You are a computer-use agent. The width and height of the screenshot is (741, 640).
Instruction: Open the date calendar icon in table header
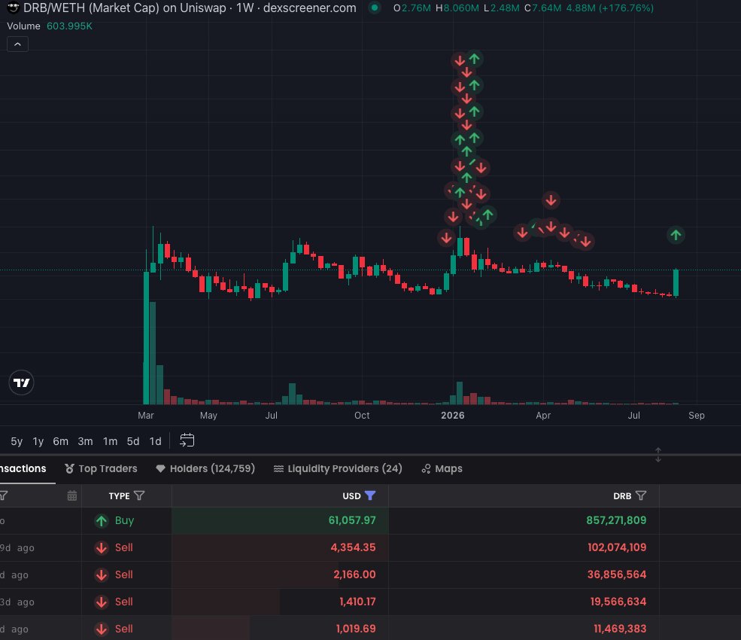(71, 495)
